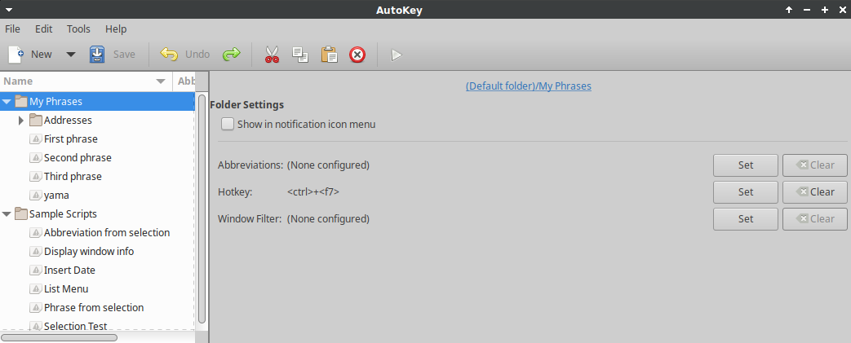Image resolution: width=851 pixels, height=343 pixels.
Task: Click Clear button for Hotkey
Action: (814, 191)
